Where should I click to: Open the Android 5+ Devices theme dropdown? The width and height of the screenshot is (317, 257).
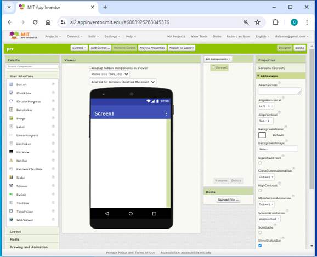(x=122, y=82)
